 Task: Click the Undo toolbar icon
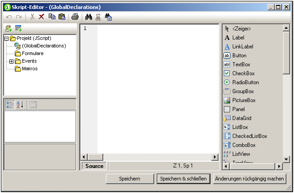click(x=9, y=17)
